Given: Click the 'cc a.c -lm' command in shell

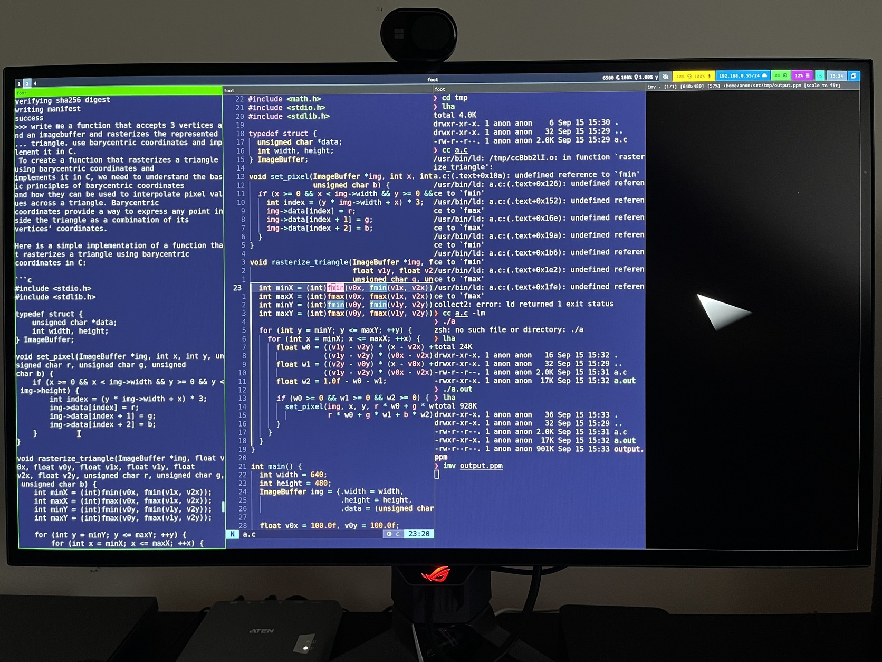Looking at the screenshot, I should [464, 313].
